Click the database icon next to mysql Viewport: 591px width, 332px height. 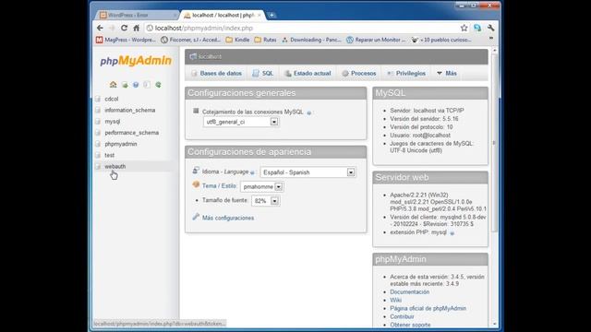(98, 121)
